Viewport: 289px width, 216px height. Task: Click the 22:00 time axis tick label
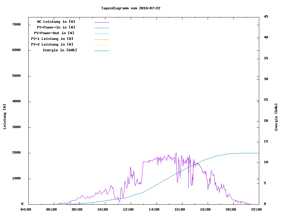pos(256,210)
